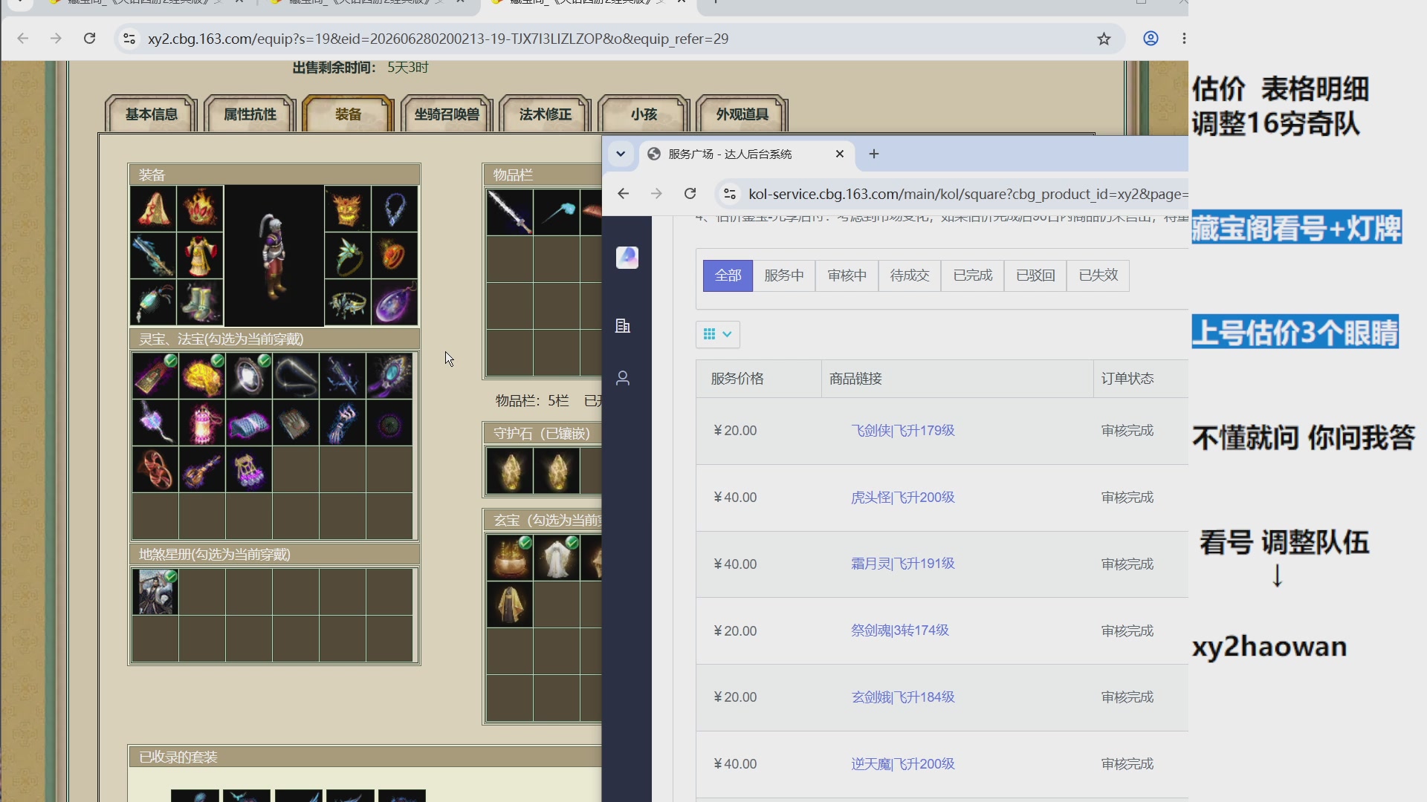Image resolution: width=1427 pixels, height=802 pixels.
Task: Toggle the checked 地煞星册 portrait item
Action: pos(155,592)
